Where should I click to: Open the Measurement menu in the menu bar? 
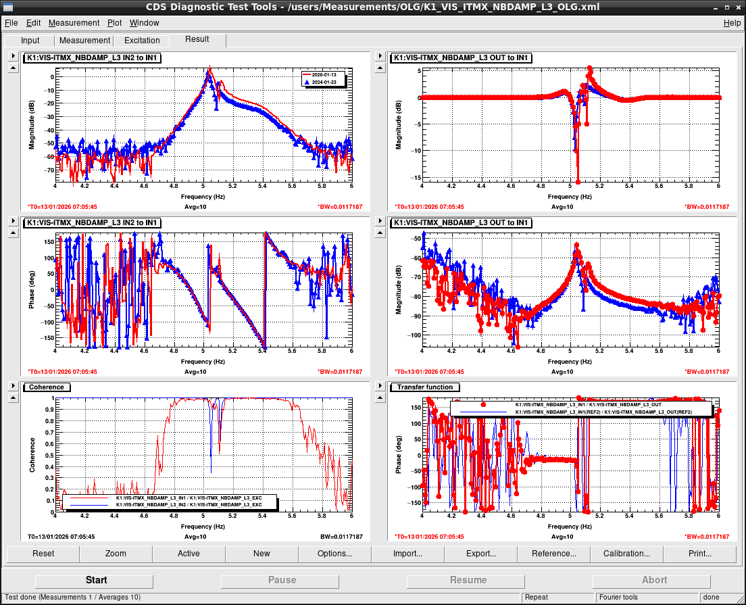pos(74,23)
